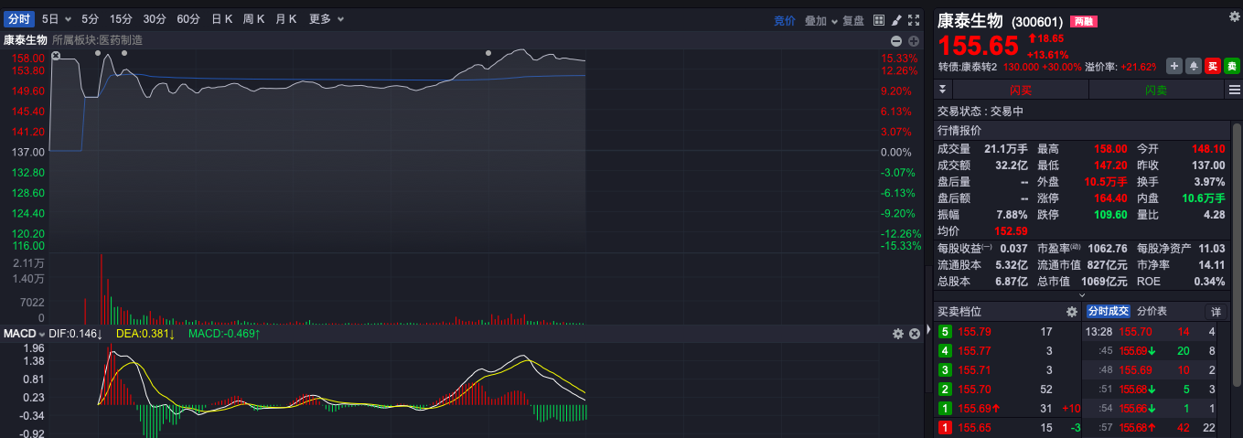Viewport: 1243px width, 438px height.
Task: Switch to the 日K chart tab
Action: coord(221,19)
